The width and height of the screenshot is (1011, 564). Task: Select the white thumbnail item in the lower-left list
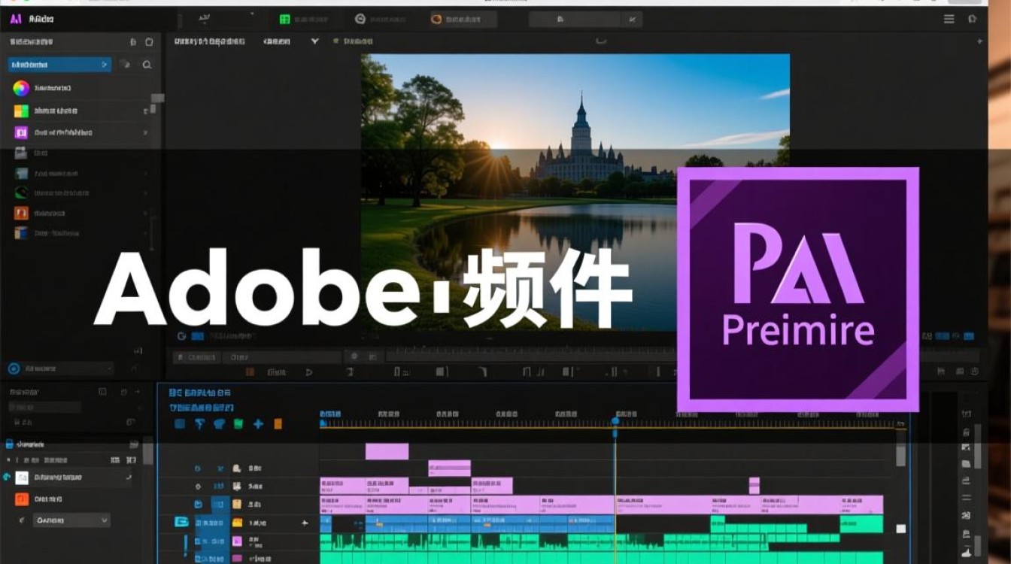(x=22, y=478)
